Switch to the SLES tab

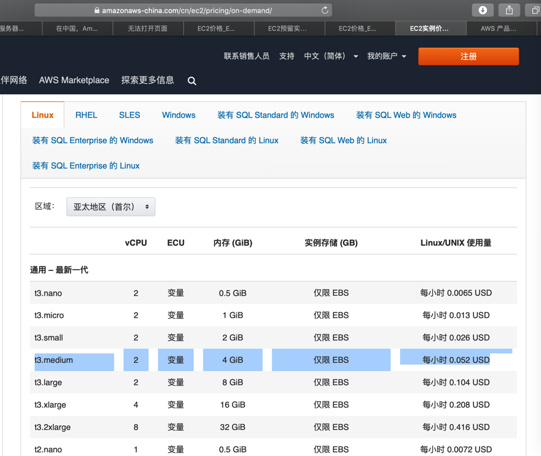(x=130, y=115)
